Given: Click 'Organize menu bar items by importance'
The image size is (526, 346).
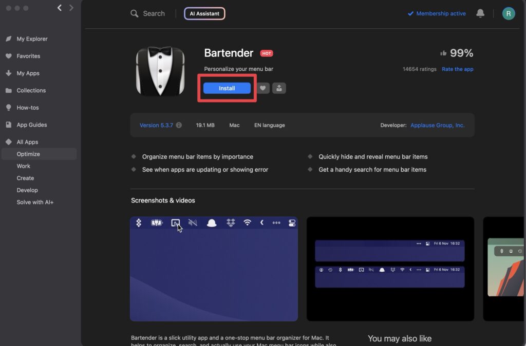Looking at the screenshot, I should [198, 157].
